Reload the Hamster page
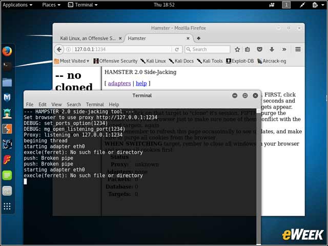The image size is (328, 246). click(x=177, y=49)
